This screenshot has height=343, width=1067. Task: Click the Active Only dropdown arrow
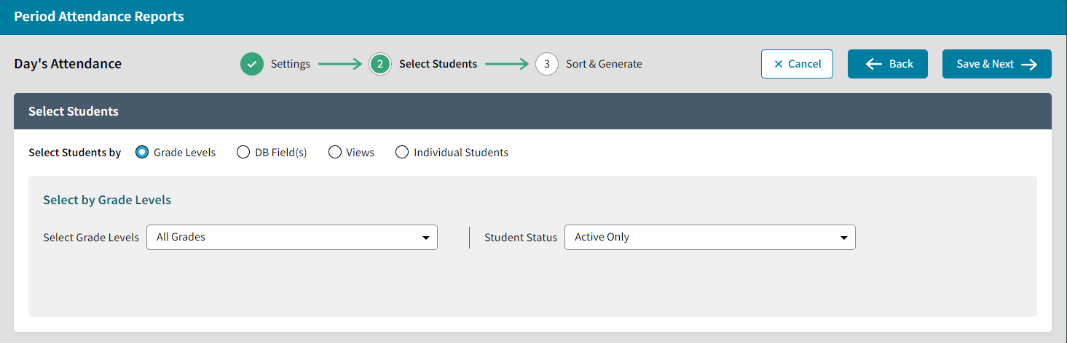pos(844,238)
